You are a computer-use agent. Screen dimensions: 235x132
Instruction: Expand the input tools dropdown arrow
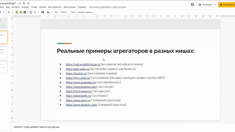pos(51,12)
